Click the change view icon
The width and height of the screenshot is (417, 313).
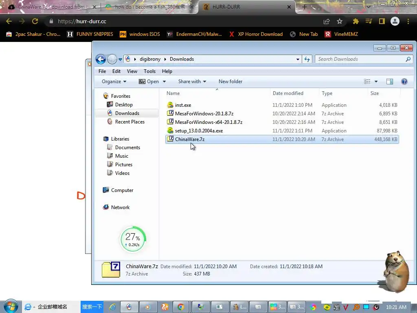pyautogui.click(x=367, y=82)
